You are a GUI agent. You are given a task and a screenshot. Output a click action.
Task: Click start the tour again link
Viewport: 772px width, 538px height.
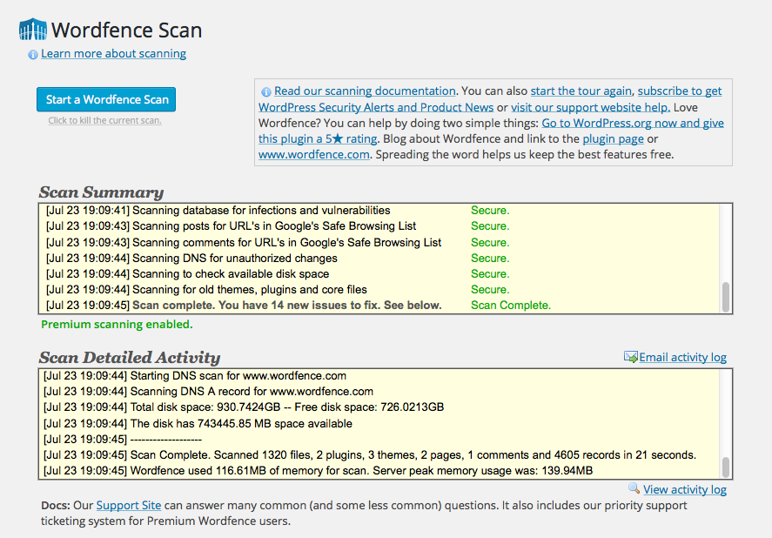[581, 91]
